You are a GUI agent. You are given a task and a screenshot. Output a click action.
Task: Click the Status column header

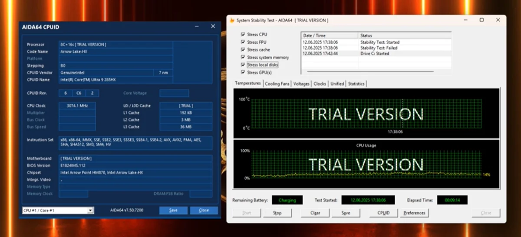point(405,35)
